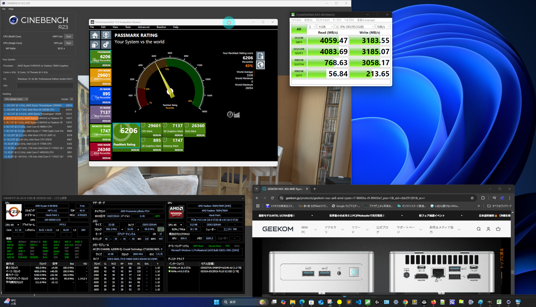This screenshot has width=536, height=307.
Task: Click the gauge view icon below dial
Action: (x=230, y=114)
